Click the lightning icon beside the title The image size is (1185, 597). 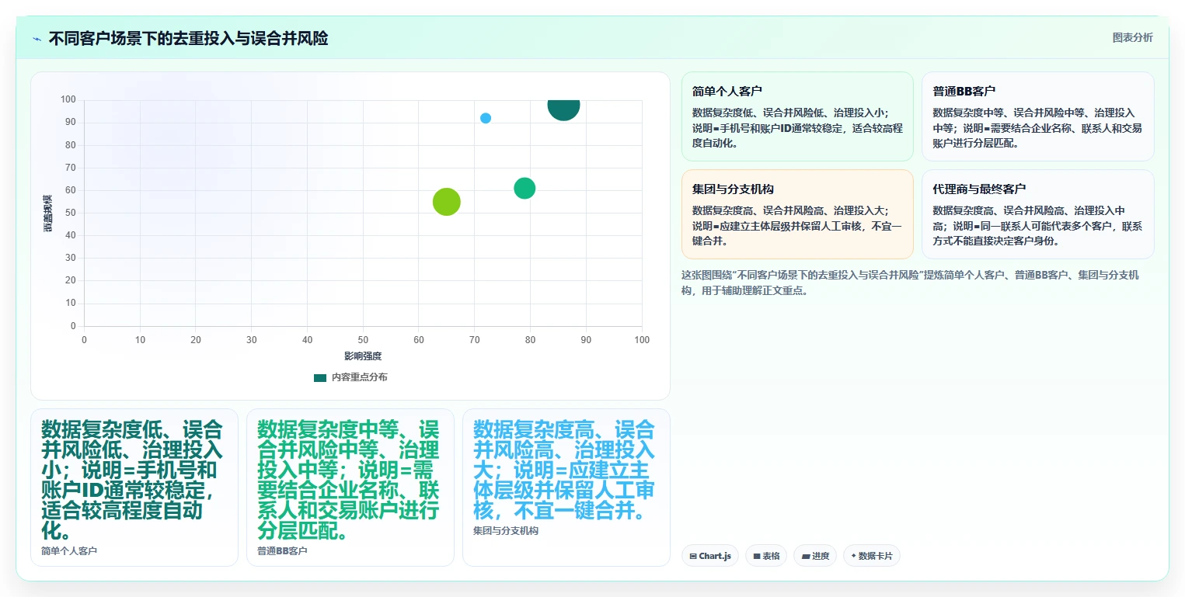tap(37, 39)
